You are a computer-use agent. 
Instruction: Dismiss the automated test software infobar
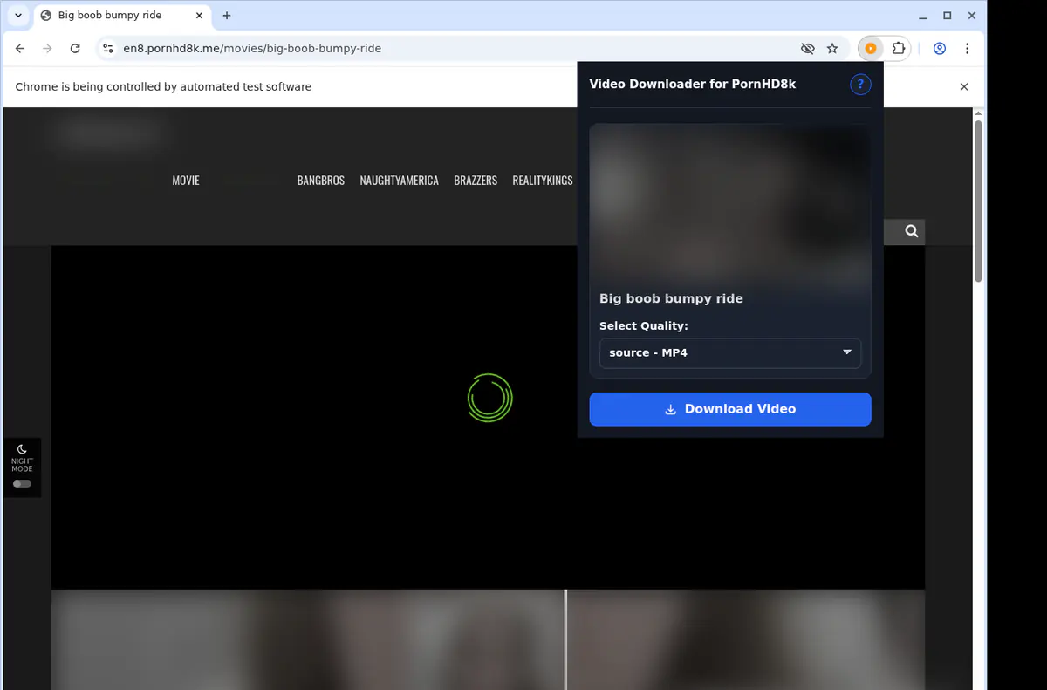(x=964, y=87)
